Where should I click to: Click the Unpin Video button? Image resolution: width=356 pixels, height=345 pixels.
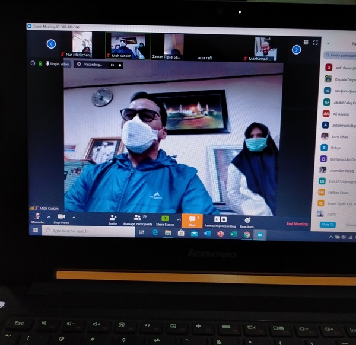coord(57,63)
